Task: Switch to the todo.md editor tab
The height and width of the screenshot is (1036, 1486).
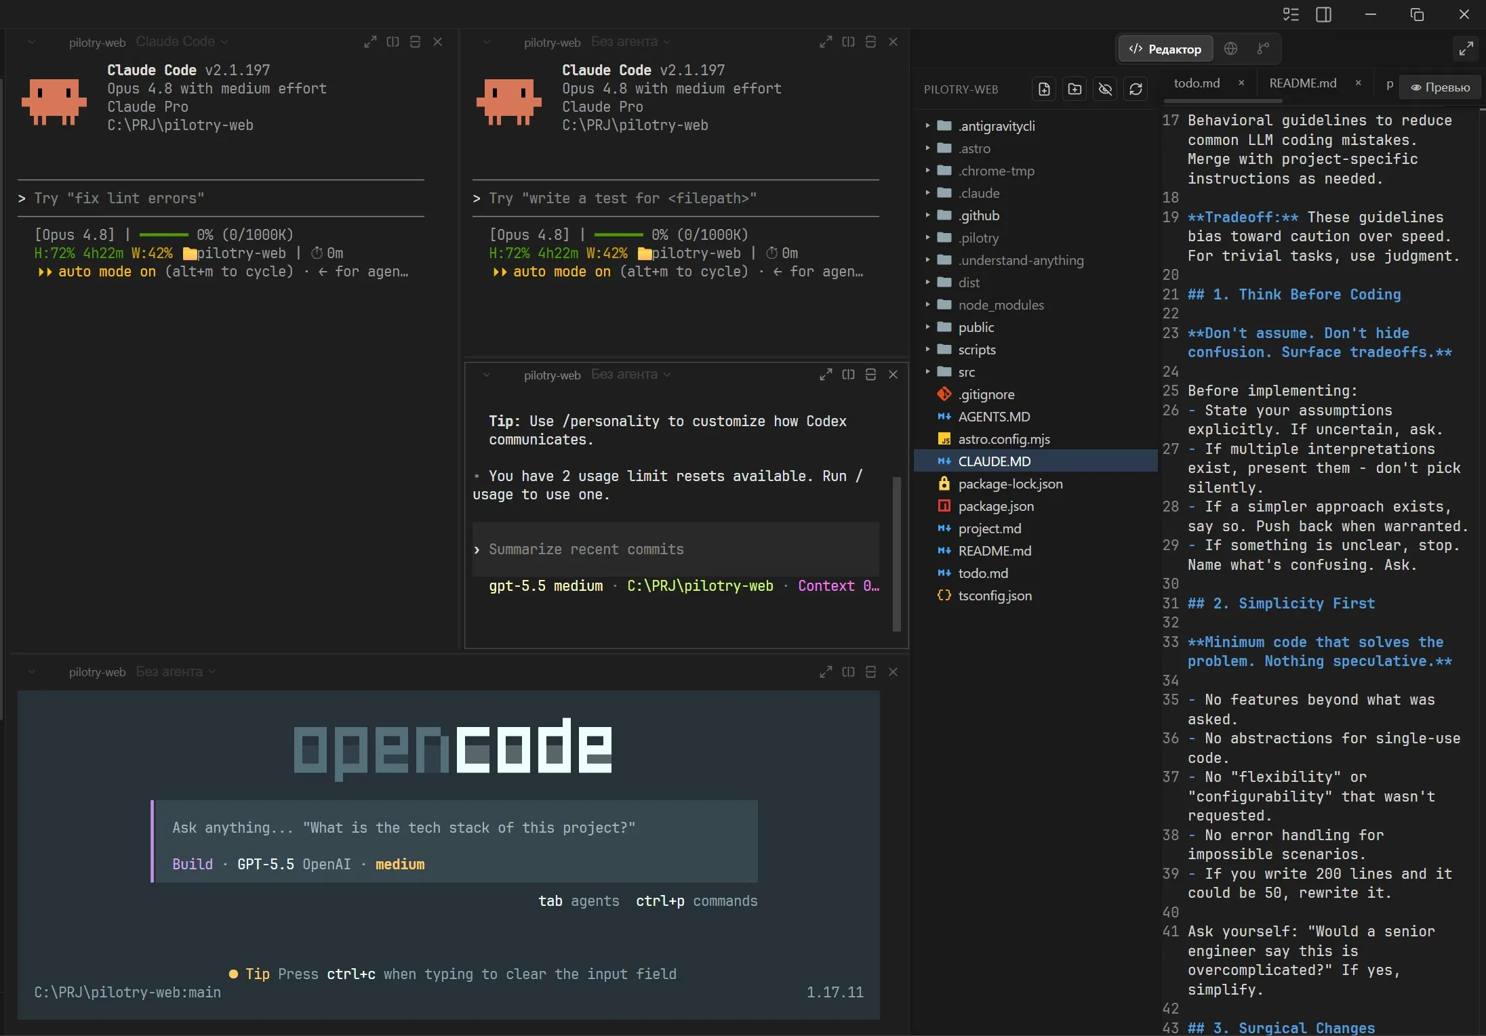Action: [x=1197, y=83]
